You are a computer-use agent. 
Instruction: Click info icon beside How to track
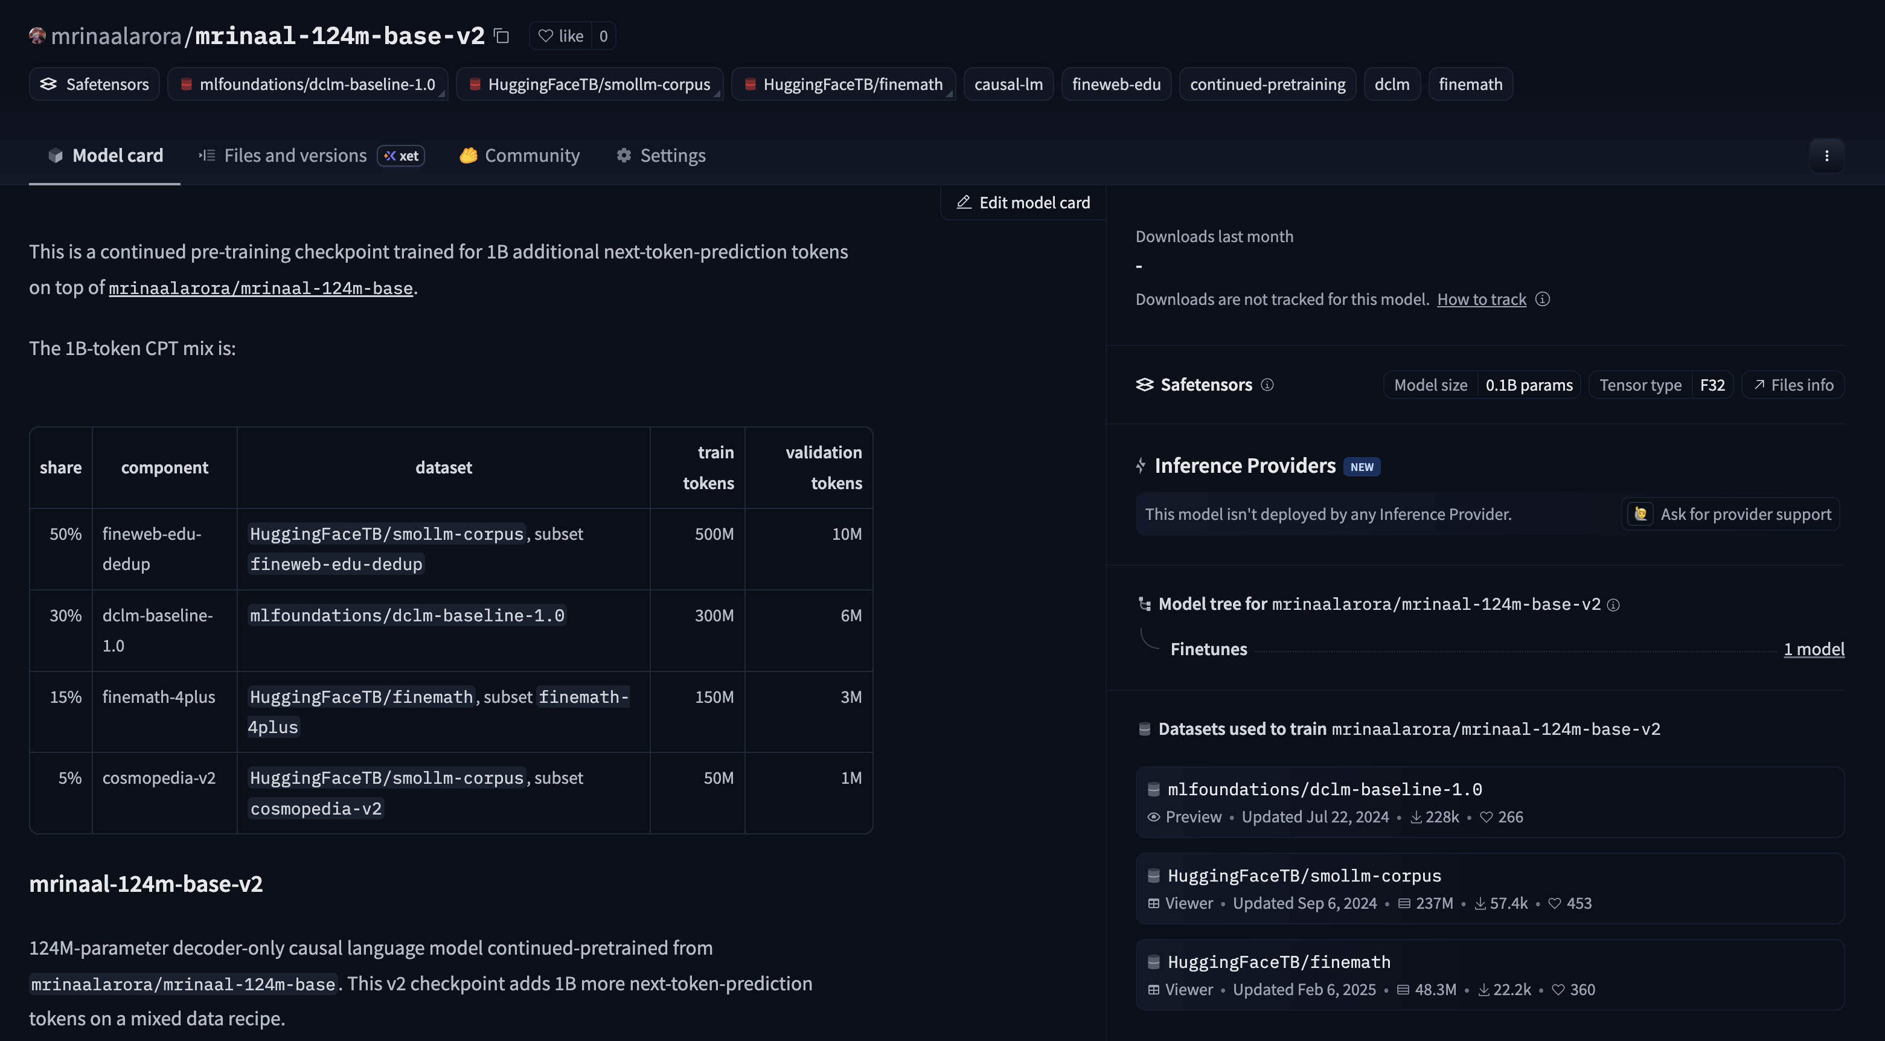coord(1542,299)
